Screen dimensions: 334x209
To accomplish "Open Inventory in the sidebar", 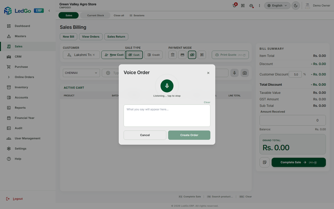I will pyautogui.click(x=28, y=87).
